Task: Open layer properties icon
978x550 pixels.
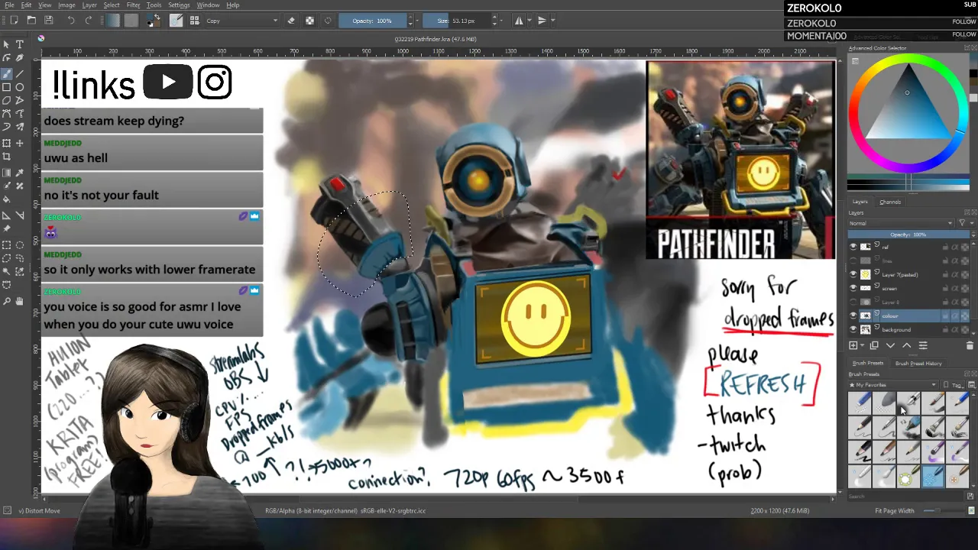Action: pyautogui.click(x=923, y=345)
